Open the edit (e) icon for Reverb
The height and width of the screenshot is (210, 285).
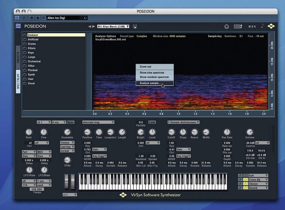[240, 188]
